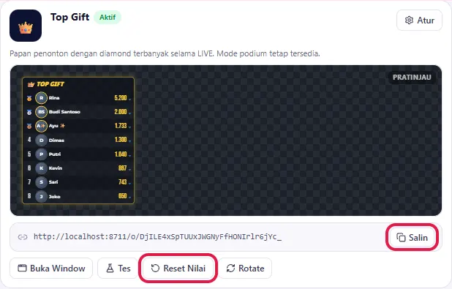This screenshot has height=289, width=452.
Task: Reset values with Reset Nilai
Action: pos(178,269)
